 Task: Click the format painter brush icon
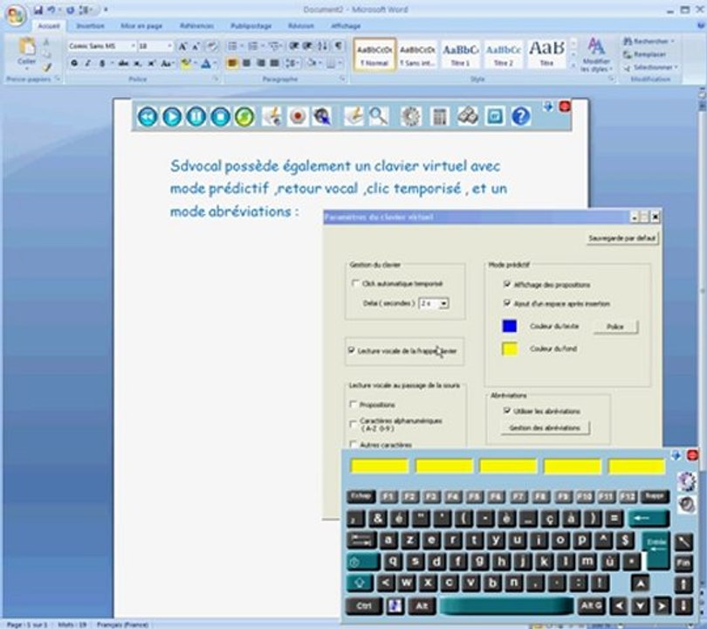pyautogui.click(x=47, y=67)
